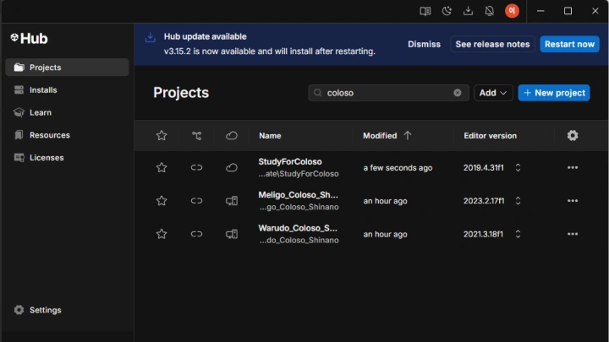Click the muted notifications bell icon

coord(490,11)
